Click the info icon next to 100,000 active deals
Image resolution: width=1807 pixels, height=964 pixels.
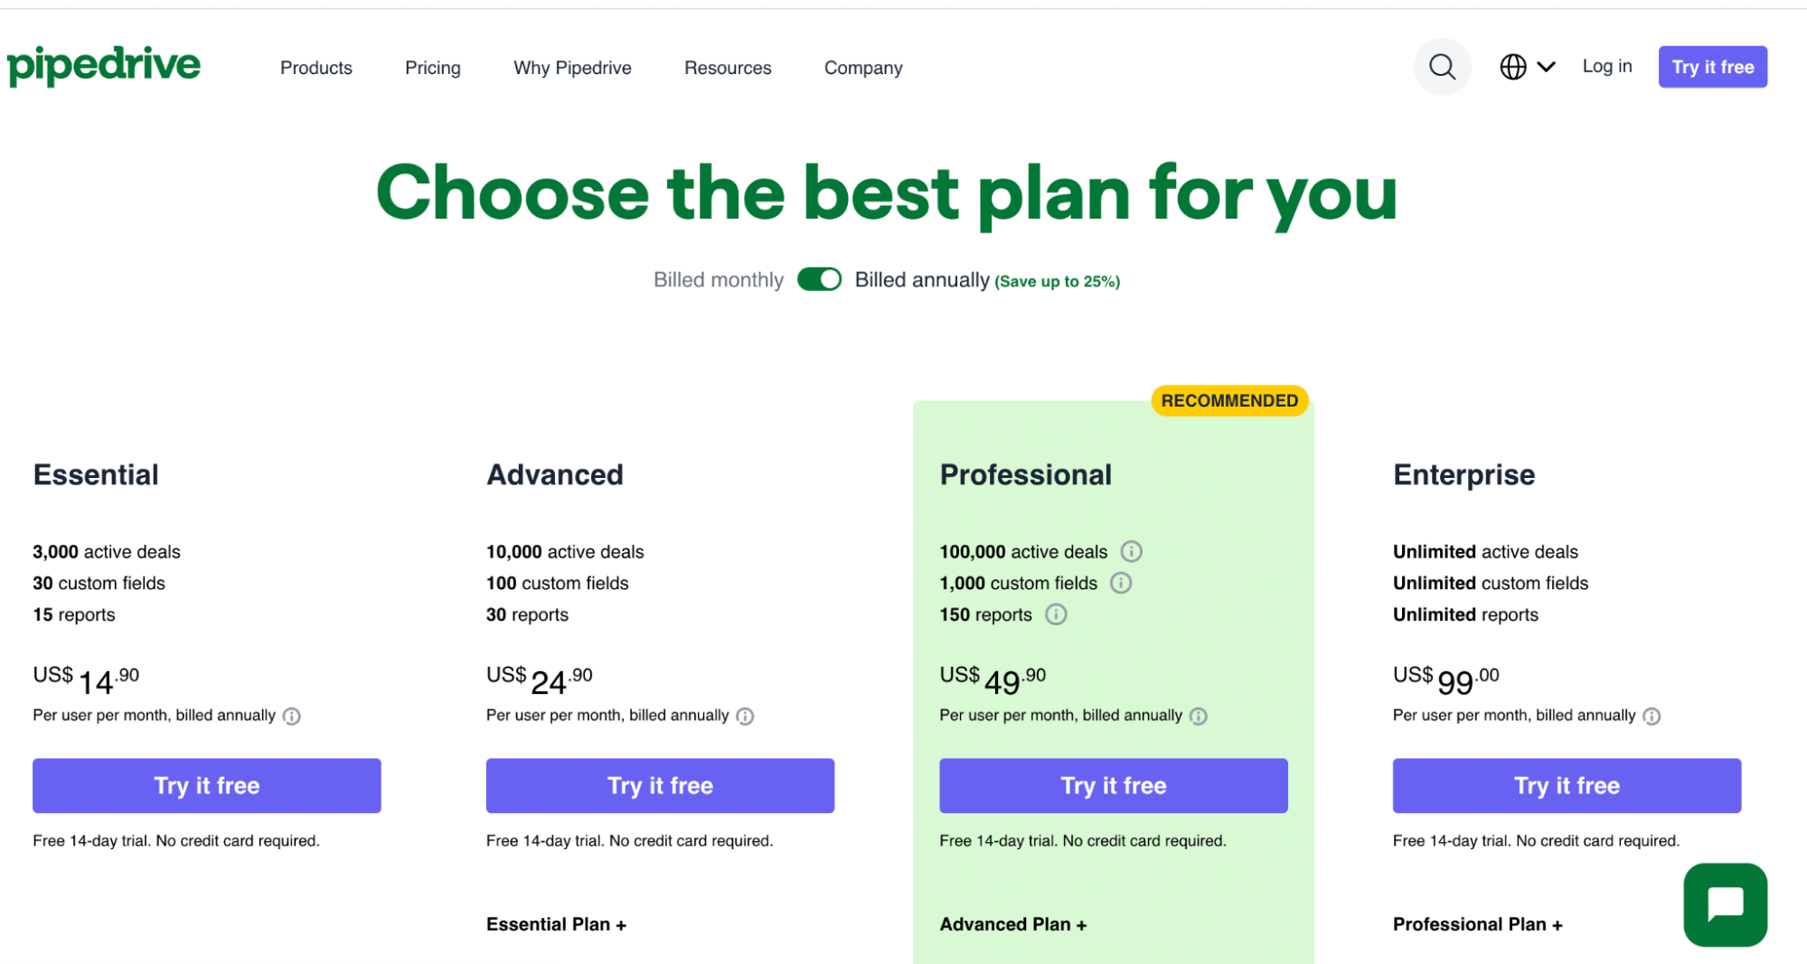pyautogui.click(x=1133, y=550)
